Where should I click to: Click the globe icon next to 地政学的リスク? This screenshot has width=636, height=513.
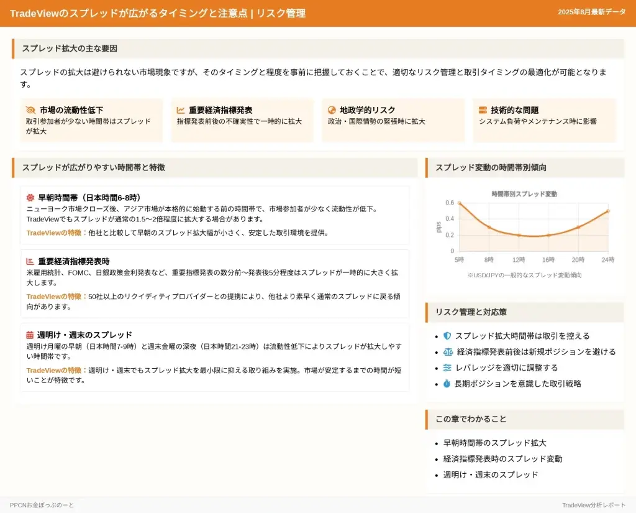(332, 110)
